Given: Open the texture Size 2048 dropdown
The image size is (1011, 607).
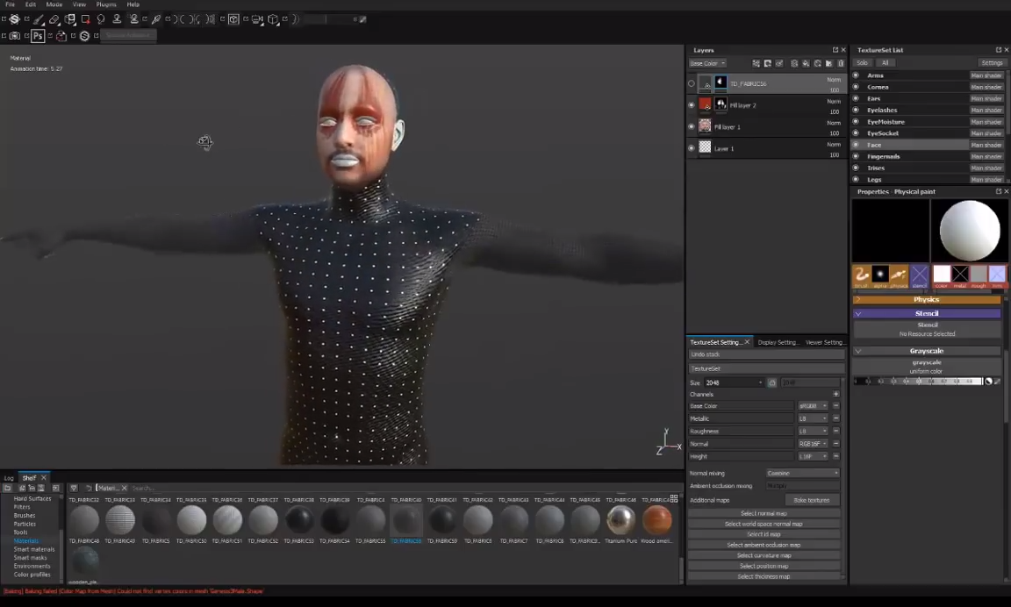Looking at the screenshot, I should pos(734,382).
